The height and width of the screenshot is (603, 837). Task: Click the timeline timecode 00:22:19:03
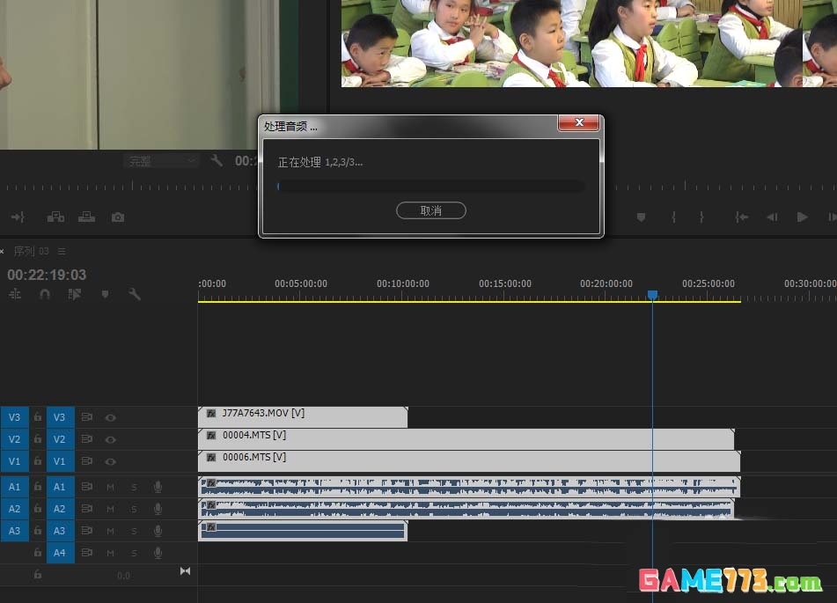(47, 275)
